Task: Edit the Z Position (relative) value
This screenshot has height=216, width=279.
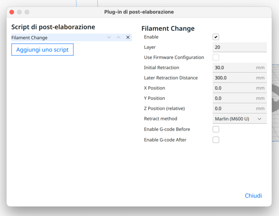Action: click(x=233, y=109)
